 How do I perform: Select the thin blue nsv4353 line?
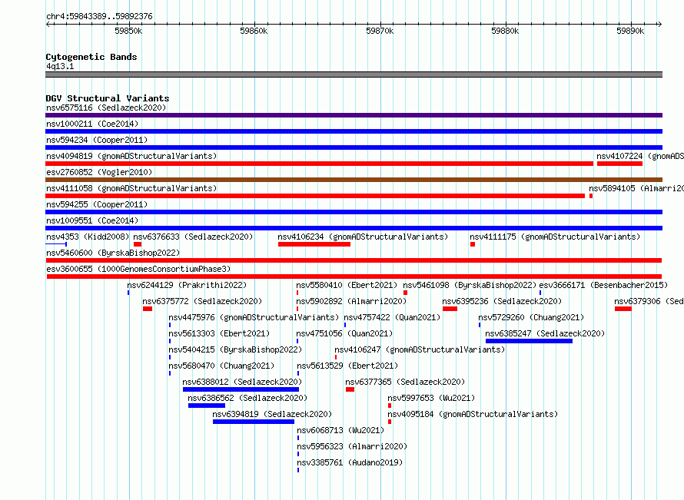pos(56,244)
